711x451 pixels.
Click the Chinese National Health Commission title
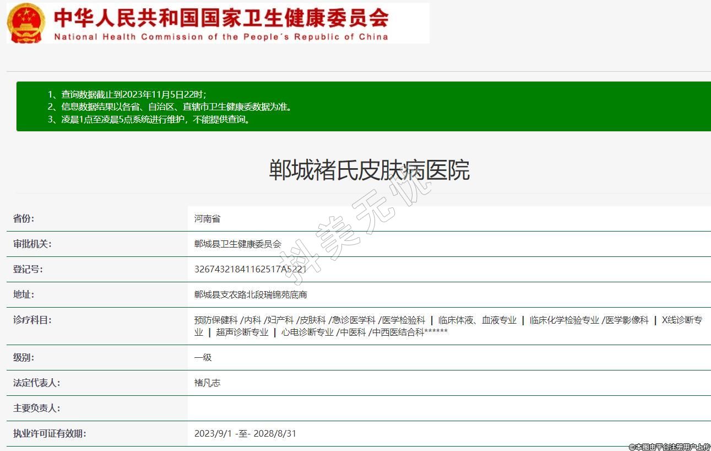click(x=221, y=18)
